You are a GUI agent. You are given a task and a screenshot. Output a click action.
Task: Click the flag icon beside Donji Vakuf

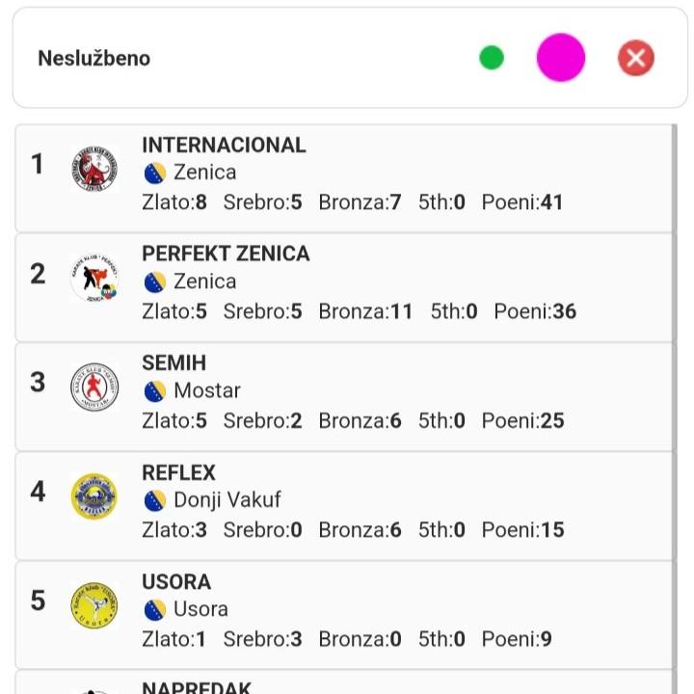[x=155, y=500]
